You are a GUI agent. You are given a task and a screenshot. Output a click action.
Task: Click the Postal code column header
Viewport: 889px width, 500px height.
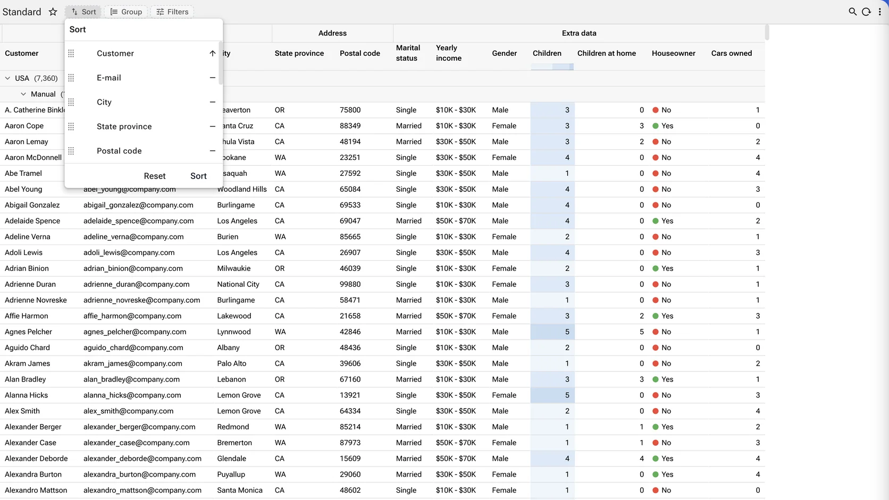tap(360, 53)
